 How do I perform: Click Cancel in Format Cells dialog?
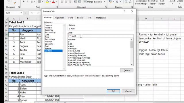click(x=128, y=91)
